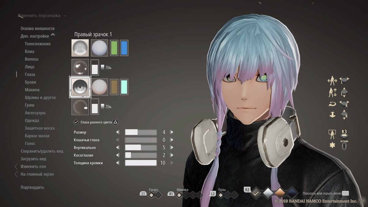Go back via 'На главный экран'
The width and height of the screenshot is (368, 207).
coord(37,174)
